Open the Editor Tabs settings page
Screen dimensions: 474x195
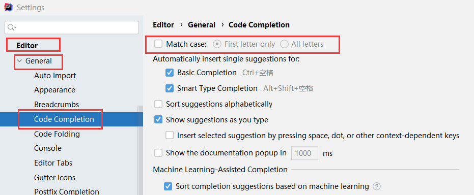coord(53,162)
